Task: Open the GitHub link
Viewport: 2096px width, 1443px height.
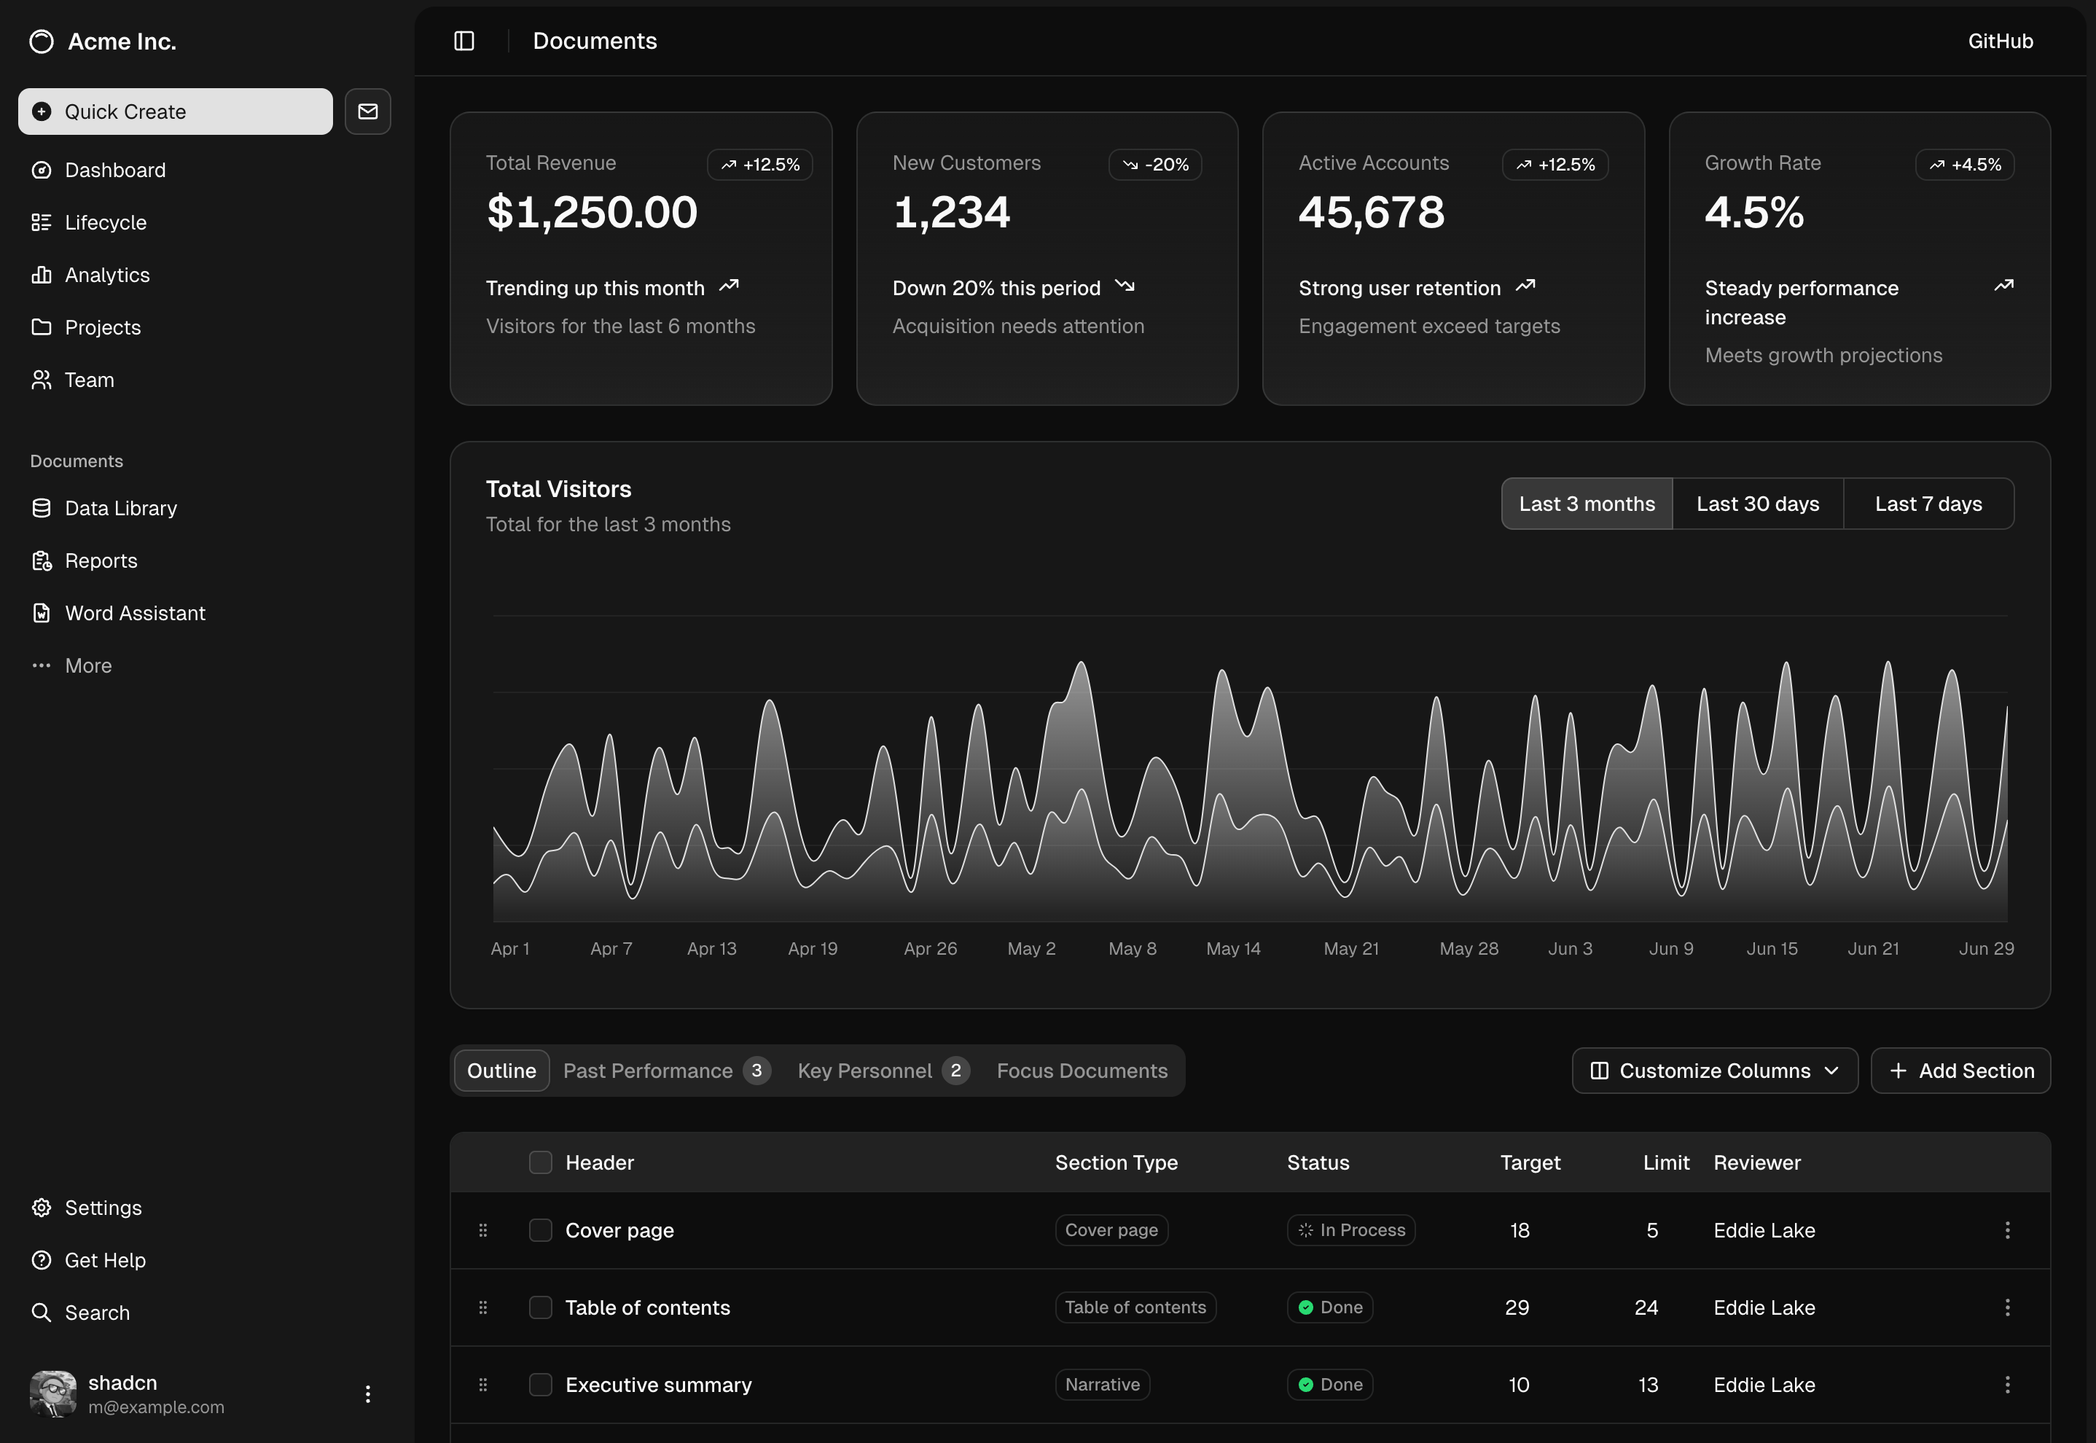Action: pyautogui.click(x=2000, y=41)
